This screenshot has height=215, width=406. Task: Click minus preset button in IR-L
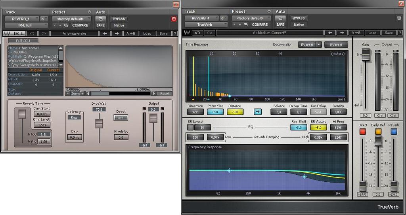click(54, 25)
